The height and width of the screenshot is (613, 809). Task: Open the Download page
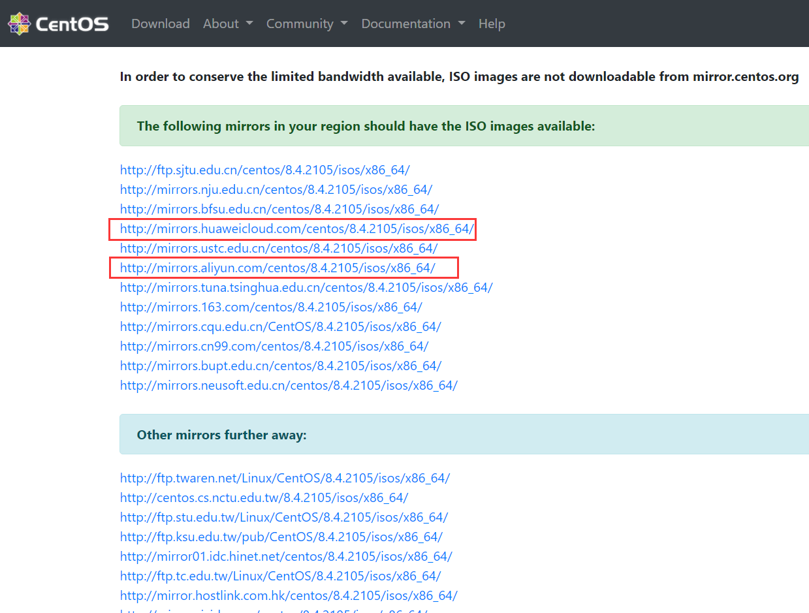tap(161, 24)
